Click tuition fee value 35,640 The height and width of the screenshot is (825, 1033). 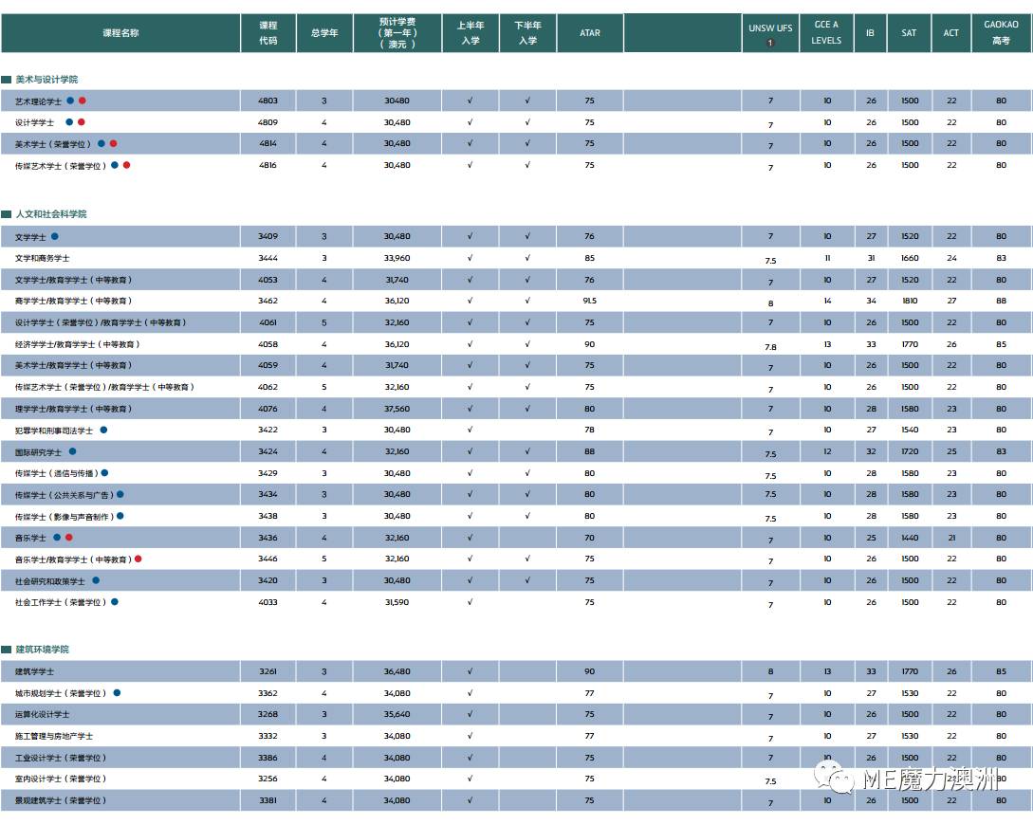(x=397, y=714)
